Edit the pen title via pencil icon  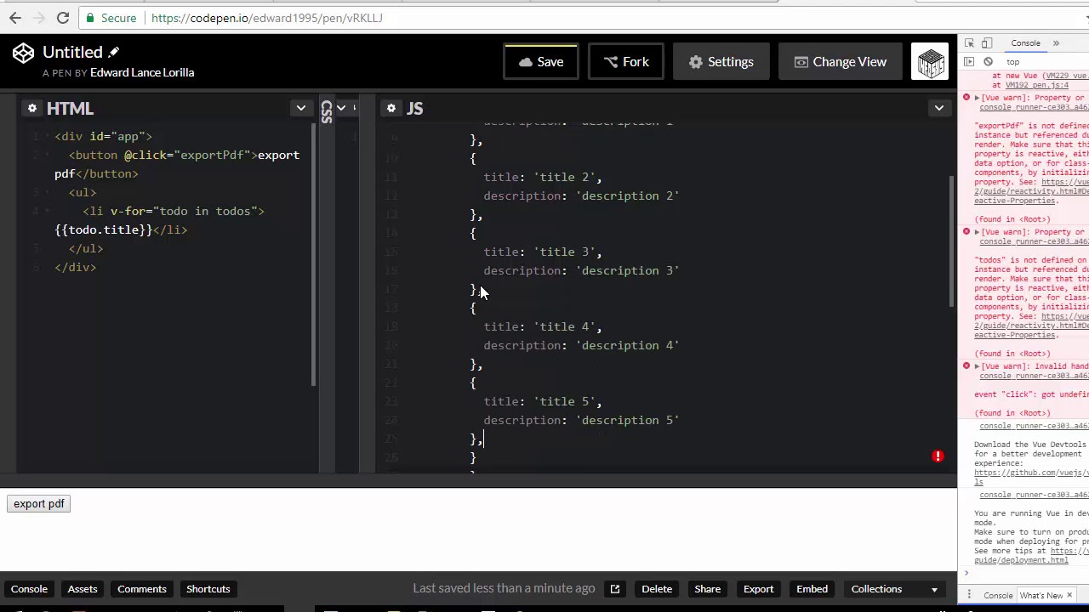(x=114, y=52)
